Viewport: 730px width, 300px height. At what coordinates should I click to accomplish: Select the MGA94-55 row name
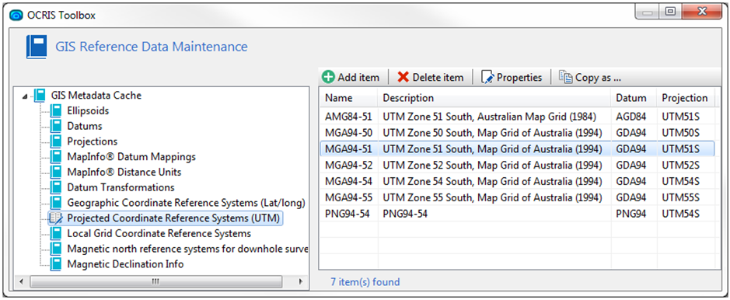(349, 198)
